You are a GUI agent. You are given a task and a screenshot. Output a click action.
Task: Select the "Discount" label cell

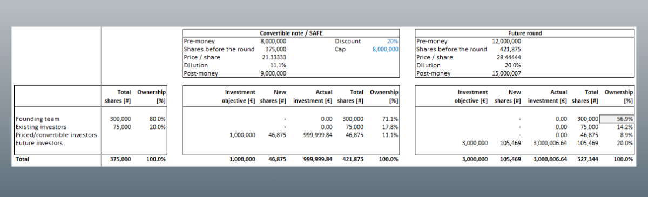(348, 41)
